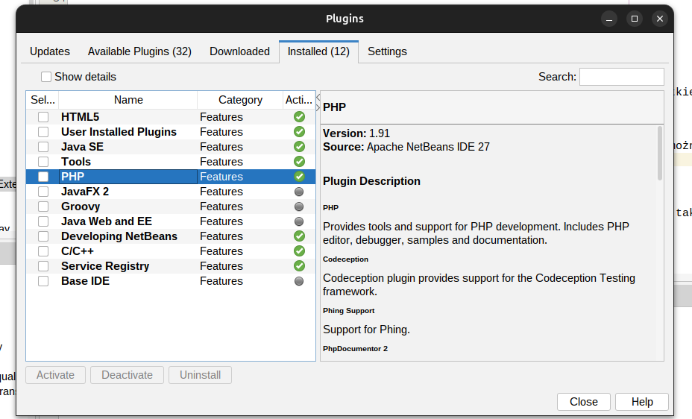Focus the Search input field

tap(621, 77)
